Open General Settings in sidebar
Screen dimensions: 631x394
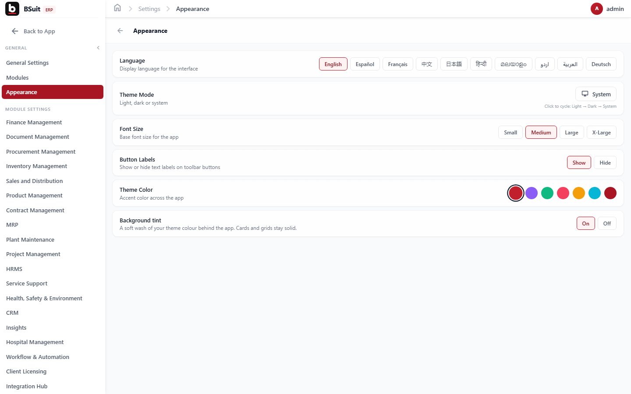(x=53, y=63)
